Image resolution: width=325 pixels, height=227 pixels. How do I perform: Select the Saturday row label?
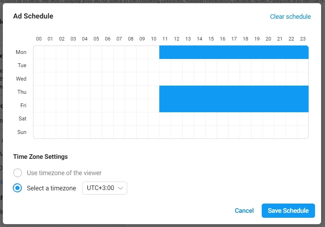[x=22, y=119]
